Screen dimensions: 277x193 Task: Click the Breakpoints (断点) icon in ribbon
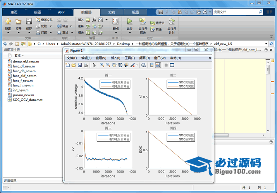[x=115, y=22]
